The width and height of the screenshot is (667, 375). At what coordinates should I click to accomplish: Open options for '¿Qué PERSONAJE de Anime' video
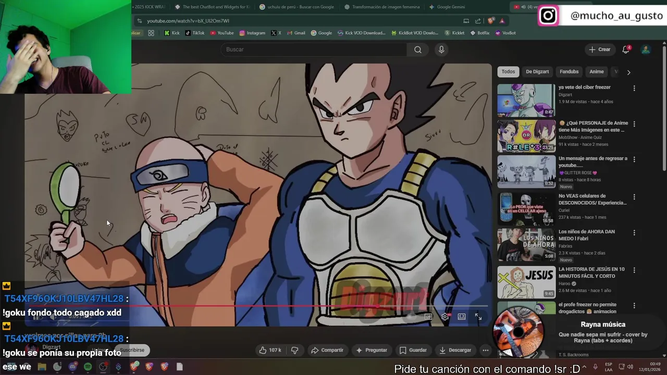[634, 124]
